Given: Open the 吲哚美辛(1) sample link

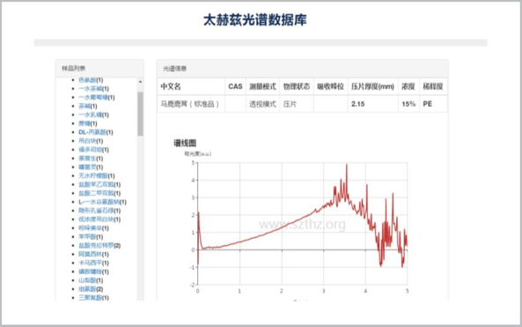Looking at the screenshot, I should [x=93, y=228].
